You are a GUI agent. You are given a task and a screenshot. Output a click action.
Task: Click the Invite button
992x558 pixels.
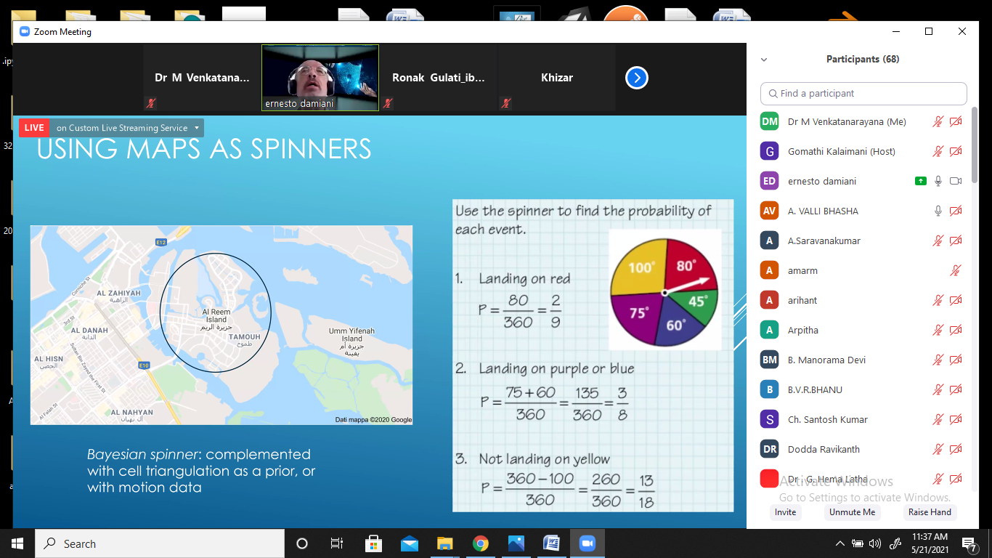pos(785,512)
